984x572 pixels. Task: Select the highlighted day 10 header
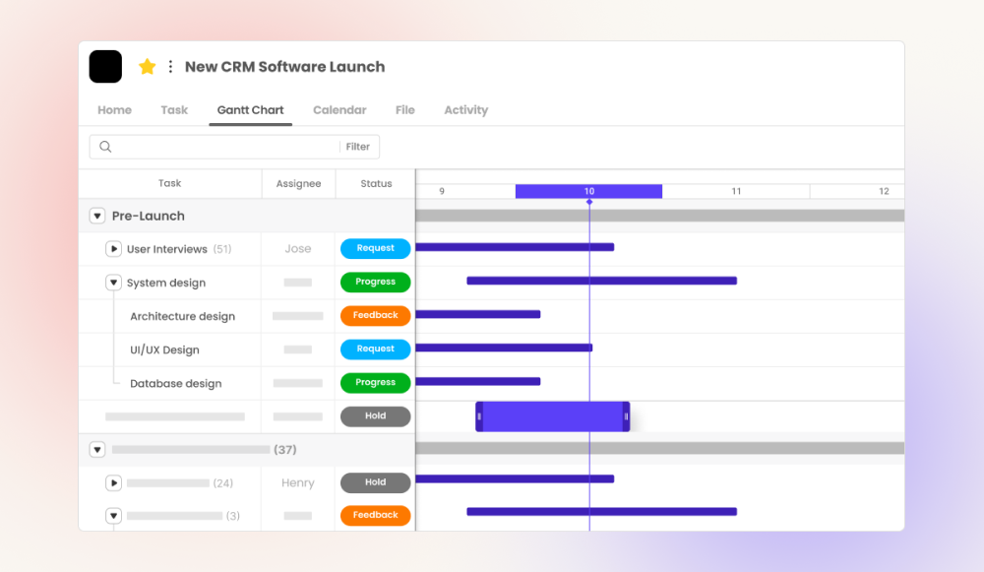588,191
